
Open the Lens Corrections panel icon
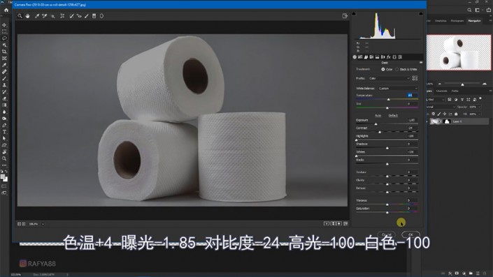pyautogui.click(x=383, y=57)
